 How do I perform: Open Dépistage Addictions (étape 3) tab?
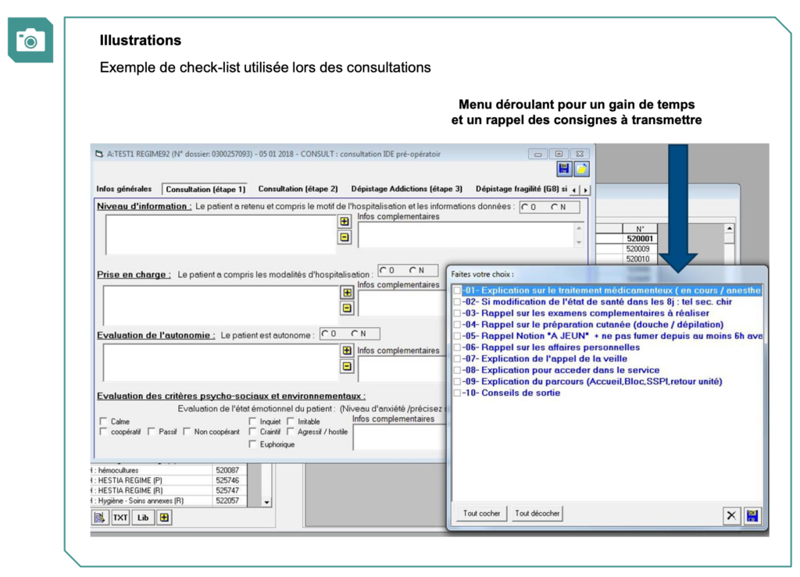[x=406, y=189]
